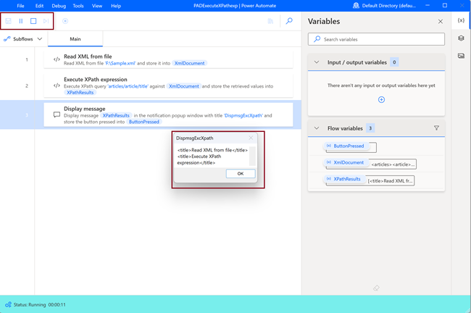Stop the running flow

point(33,21)
